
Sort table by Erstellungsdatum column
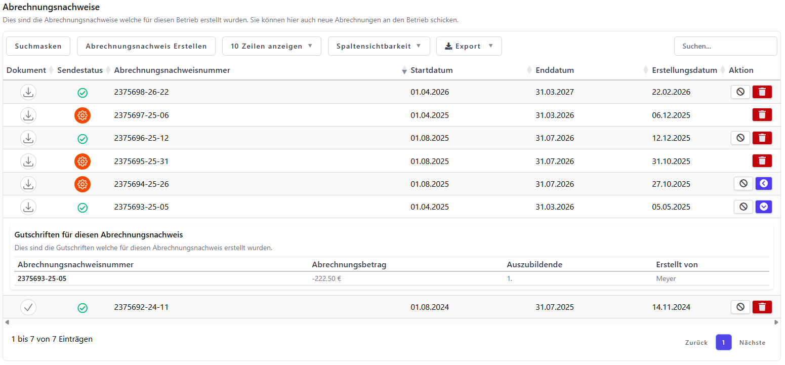click(x=684, y=70)
